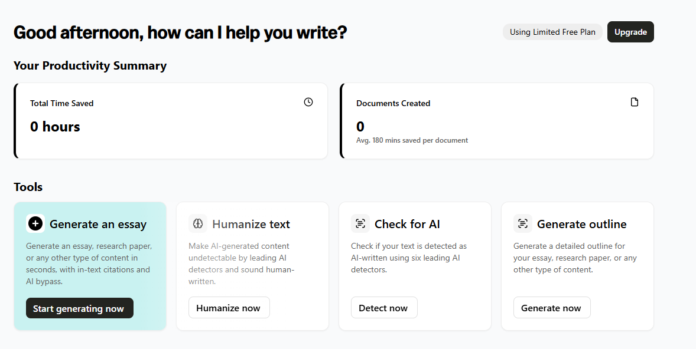Viewport: 696px width, 349px height.
Task: Click the Upgrade button
Action: 630,32
